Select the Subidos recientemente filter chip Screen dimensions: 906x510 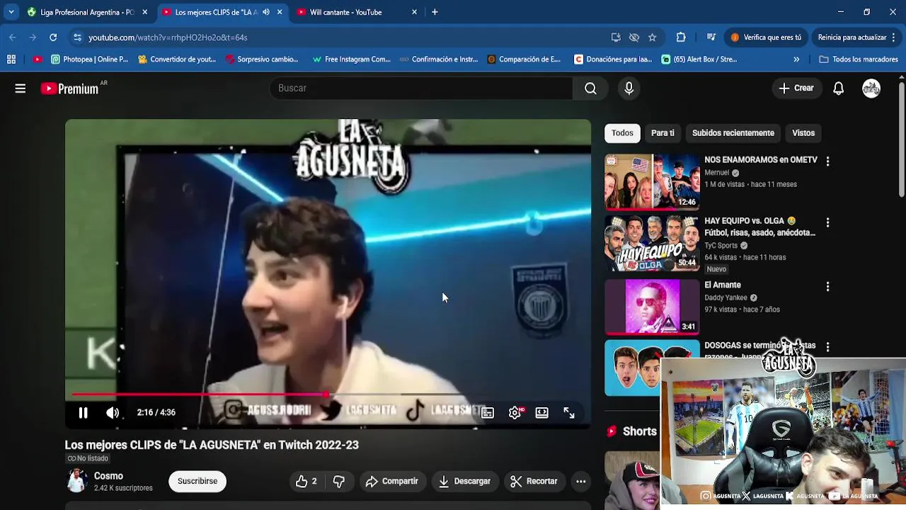point(733,133)
